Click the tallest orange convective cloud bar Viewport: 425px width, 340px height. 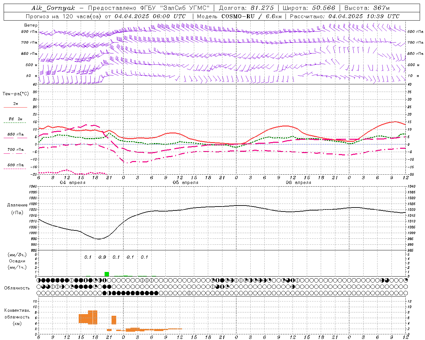(93, 317)
